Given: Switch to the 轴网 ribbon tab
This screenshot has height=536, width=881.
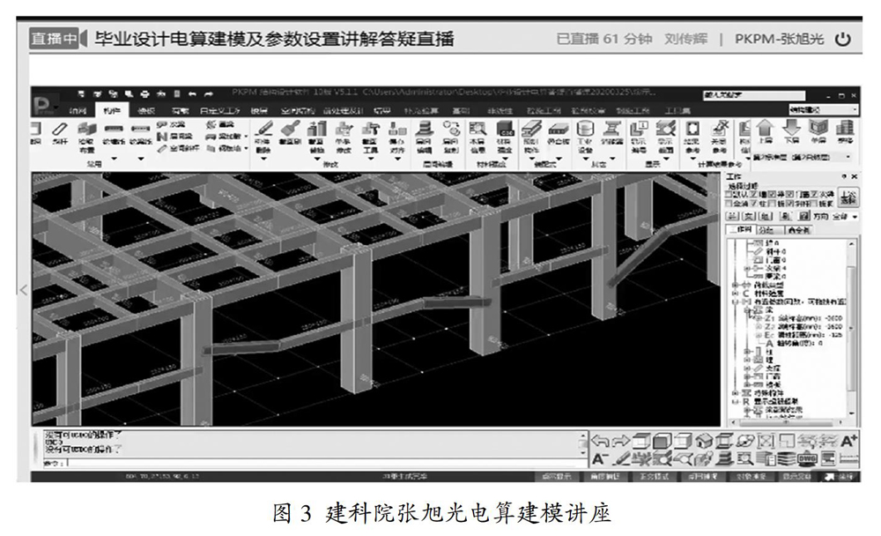Looking at the screenshot, I should pos(78,110).
